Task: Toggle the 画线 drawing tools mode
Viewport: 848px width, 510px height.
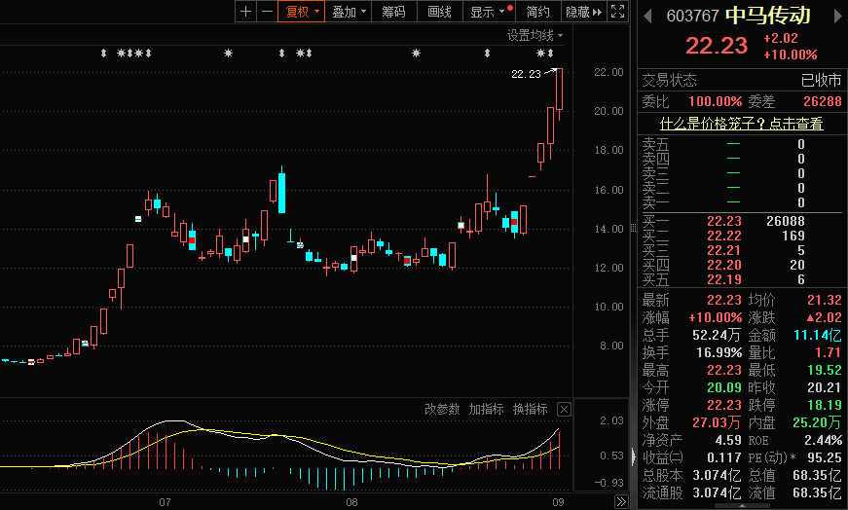Action: pos(439,12)
